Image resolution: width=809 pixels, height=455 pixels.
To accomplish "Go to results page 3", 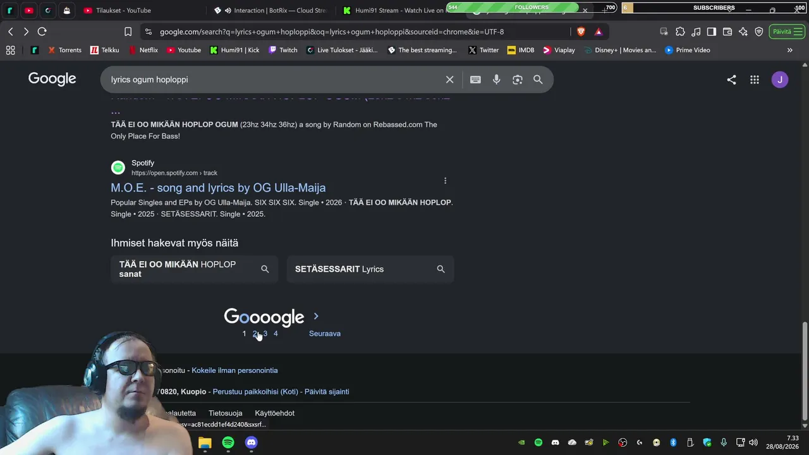I will click(x=265, y=334).
